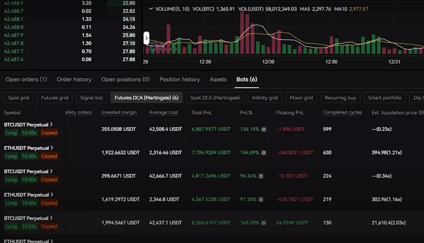Switch to Open orders (1) tab
The image size is (424, 243).
26,79
